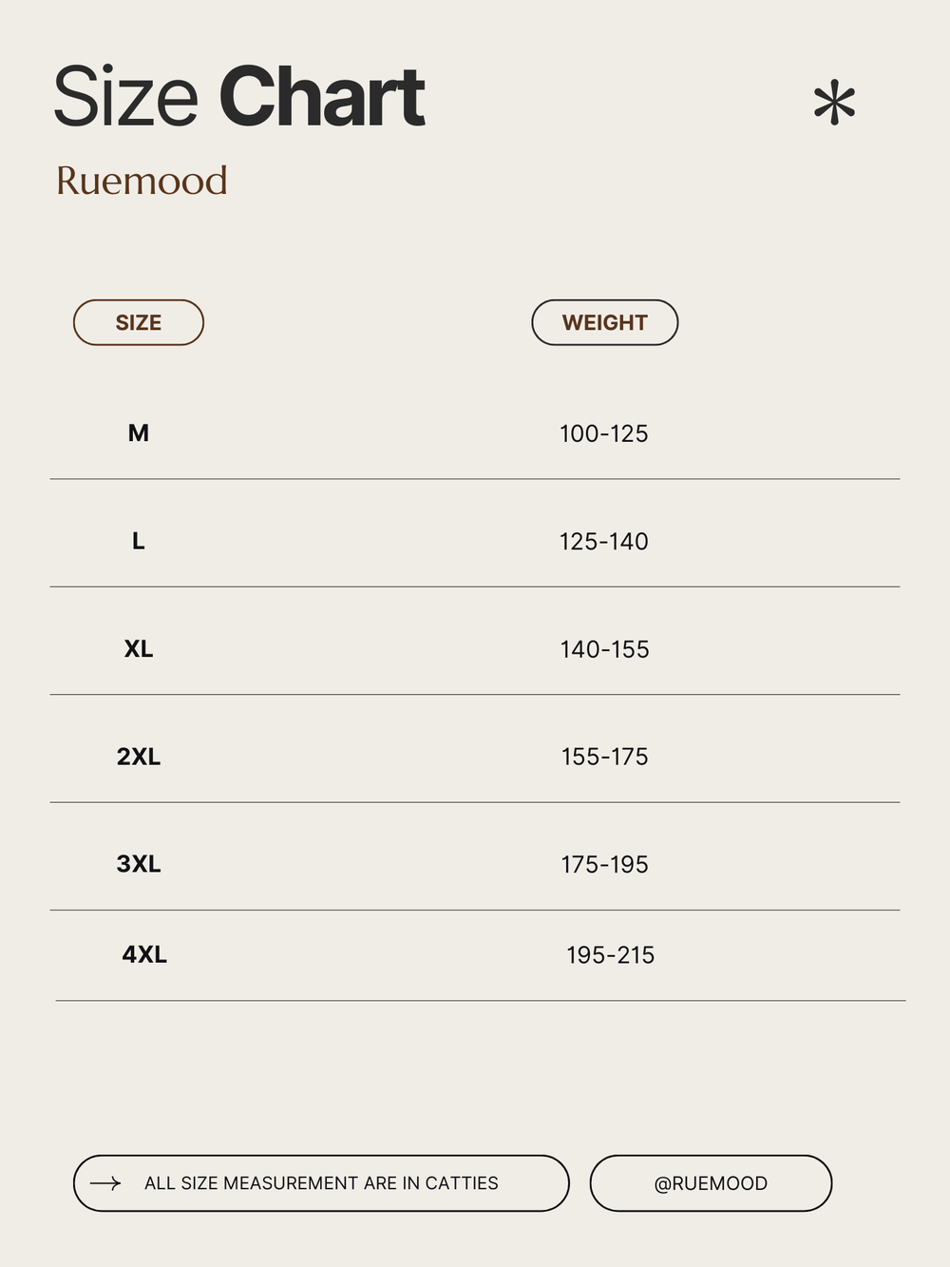Click the 155-175 weight value
The image size is (950, 1267).
(605, 757)
